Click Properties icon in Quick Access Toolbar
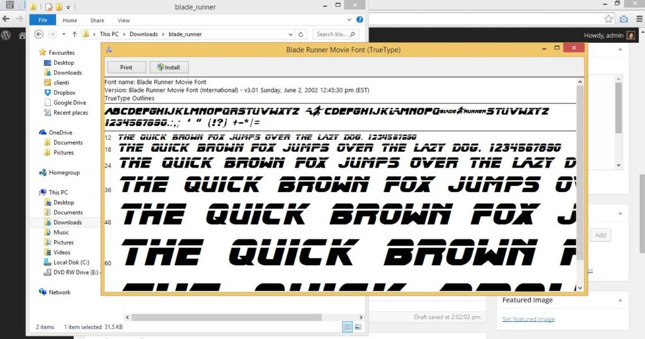Image resolution: width=645 pixels, height=339 pixels. (49, 6)
